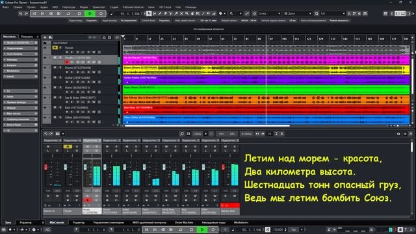Click the Redo arrow in top toolbar
The height and width of the screenshot is (234, 416).
26,14
